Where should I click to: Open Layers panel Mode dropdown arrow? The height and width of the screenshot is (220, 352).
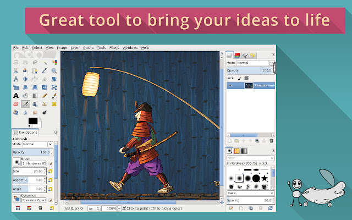click(272, 63)
